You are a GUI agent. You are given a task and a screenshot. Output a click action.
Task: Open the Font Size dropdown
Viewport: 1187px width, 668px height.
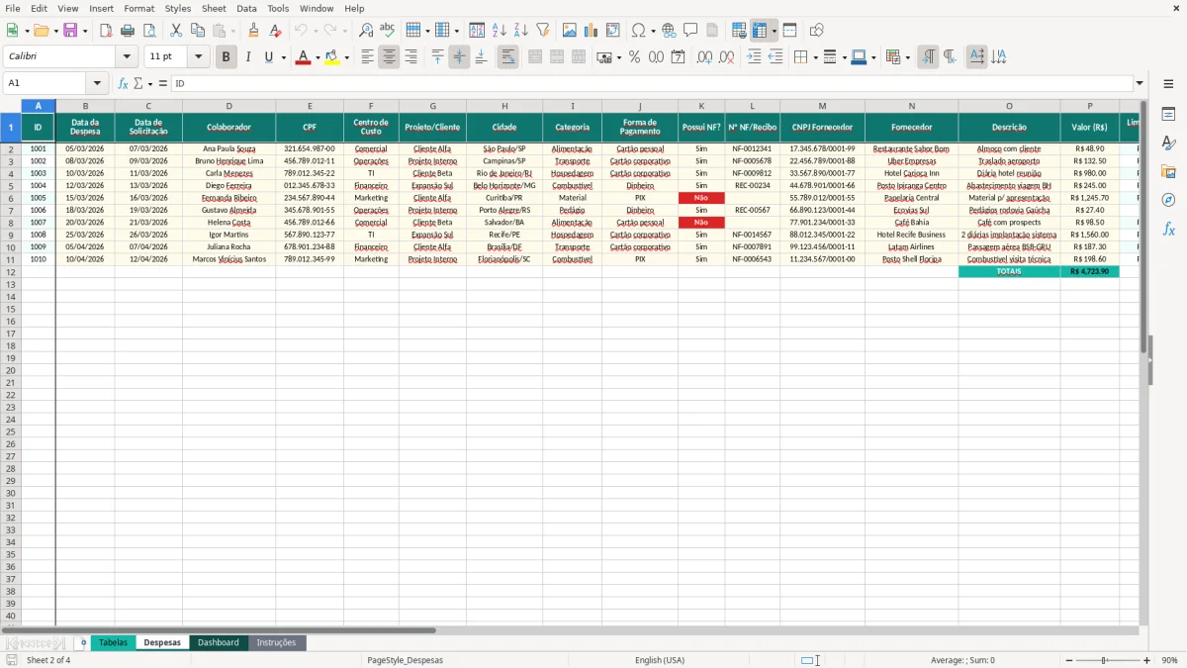click(x=198, y=57)
